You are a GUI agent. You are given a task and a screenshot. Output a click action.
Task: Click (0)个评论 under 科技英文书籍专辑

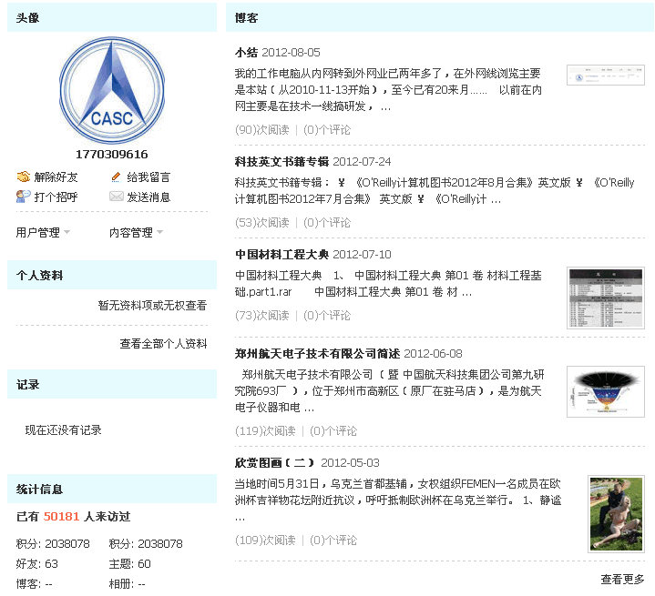tap(327, 222)
